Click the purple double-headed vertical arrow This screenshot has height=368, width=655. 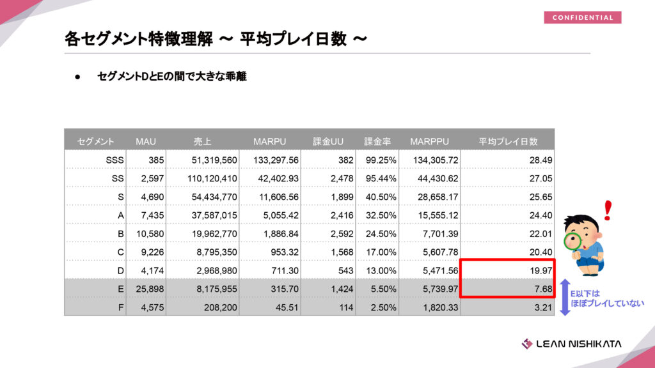tap(564, 297)
